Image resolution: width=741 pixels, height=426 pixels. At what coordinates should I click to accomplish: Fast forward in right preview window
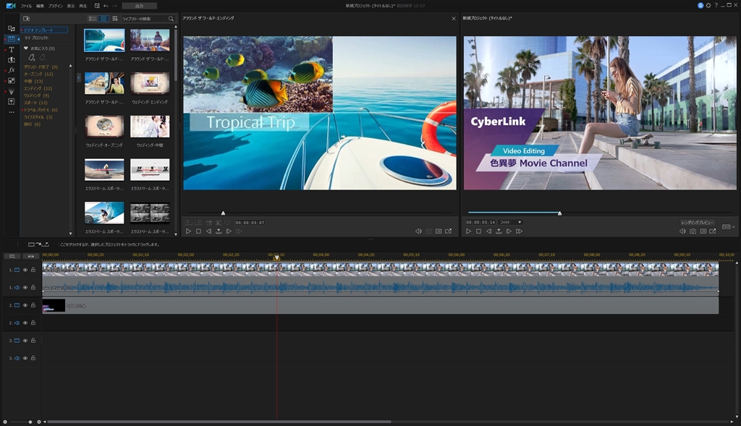(x=520, y=231)
